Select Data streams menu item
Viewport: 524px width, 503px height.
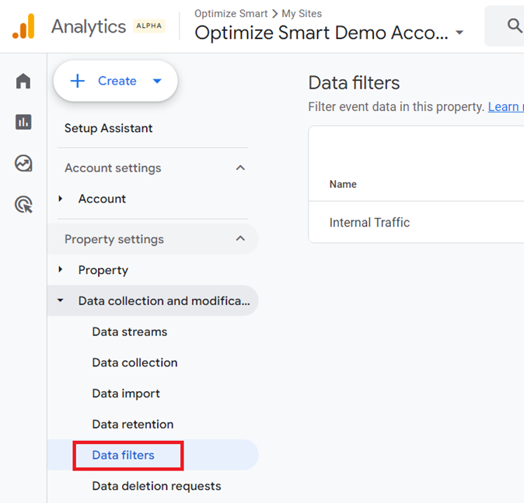(130, 332)
